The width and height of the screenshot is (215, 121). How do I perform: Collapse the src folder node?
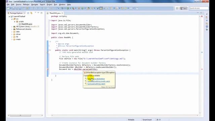tap(12, 19)
